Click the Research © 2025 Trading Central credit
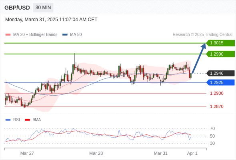 202,35
